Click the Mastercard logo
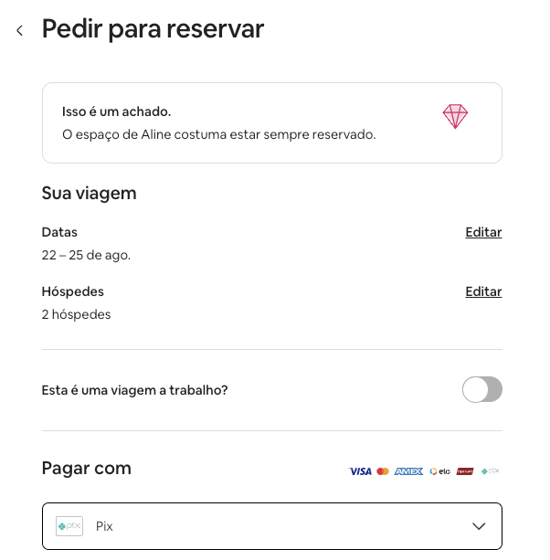Viewport: 550px width, 560px height. tap(383, 471)
